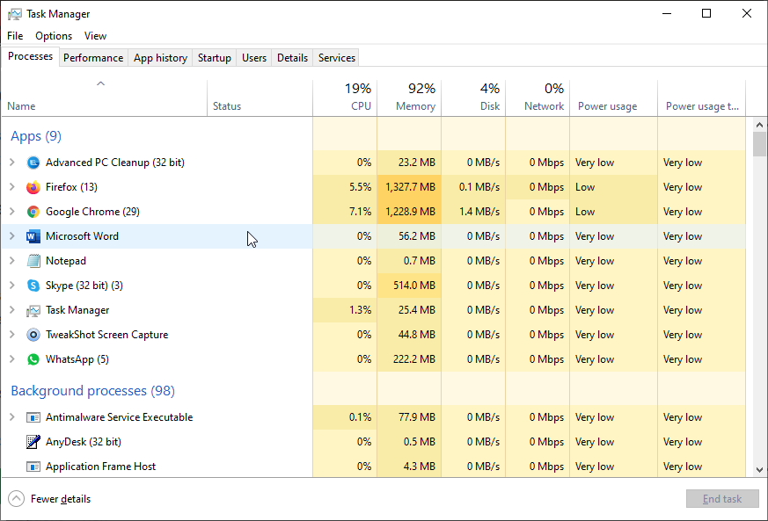Click the Advanced PC Cleanup app icon
Viewport: 768px width, 521px height.
[x=33, y=163]
